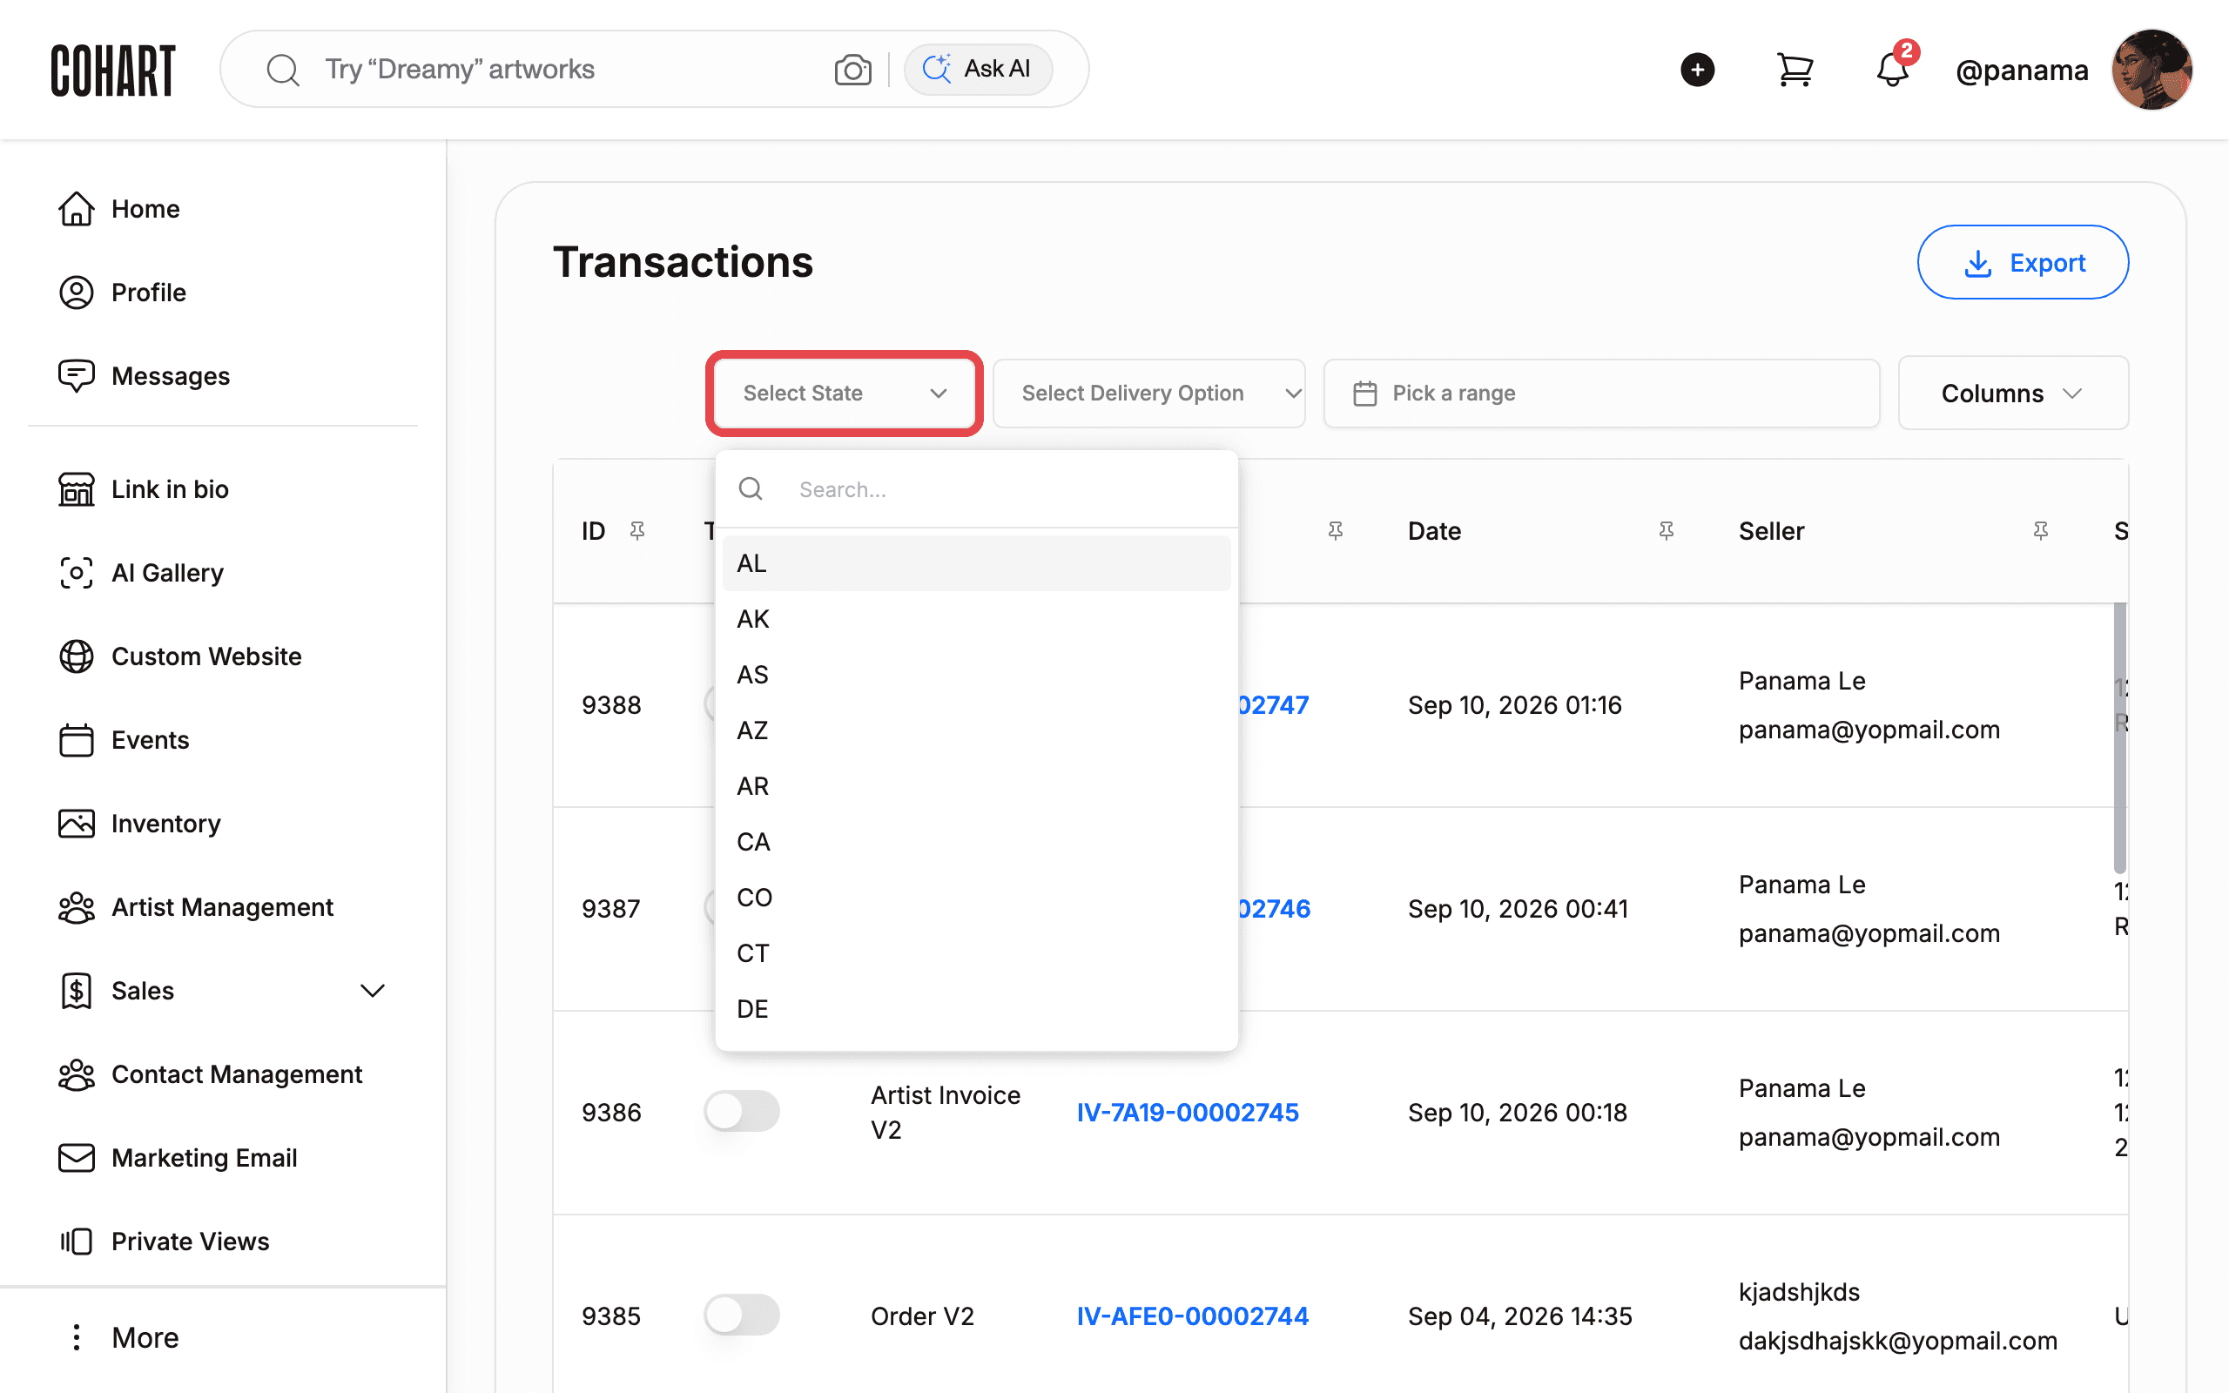The width and height of the screenshot is (2229, 1393).
Task: Open invoice link ending 02747
Action: [1273, 706]
